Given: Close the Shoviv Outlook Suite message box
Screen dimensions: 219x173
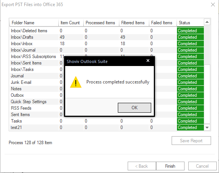Looking at the screenshot, I should click(148, 61).
